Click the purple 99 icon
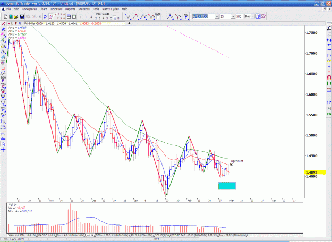The height and width of the screenshot is (242, 332). click(x=263, y=16)
